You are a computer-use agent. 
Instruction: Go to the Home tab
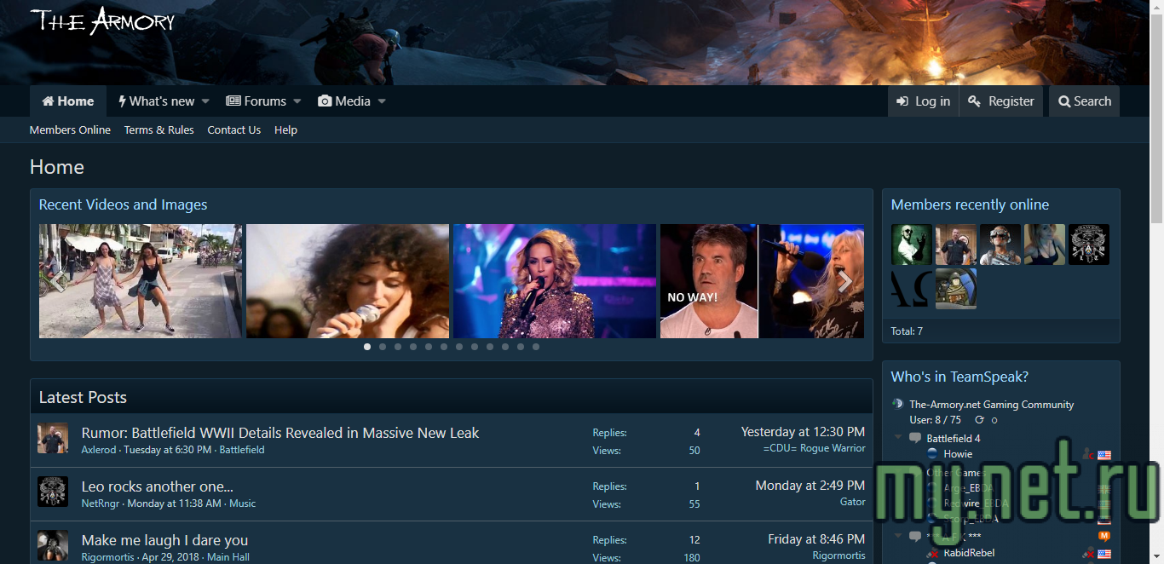point(68,101)
